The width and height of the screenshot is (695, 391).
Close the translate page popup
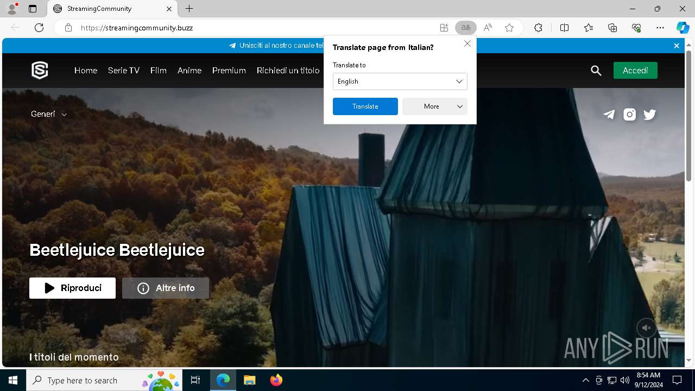pyautogui.click(x=467, y=43)
